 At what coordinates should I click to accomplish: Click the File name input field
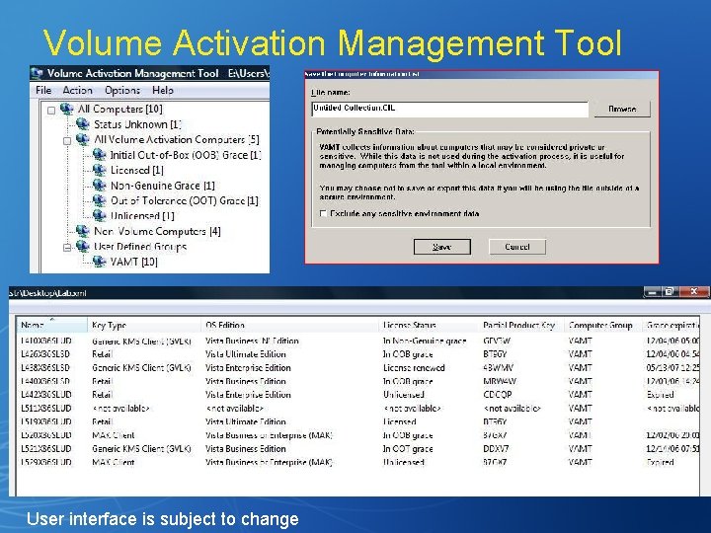click(x=450, y=109)
